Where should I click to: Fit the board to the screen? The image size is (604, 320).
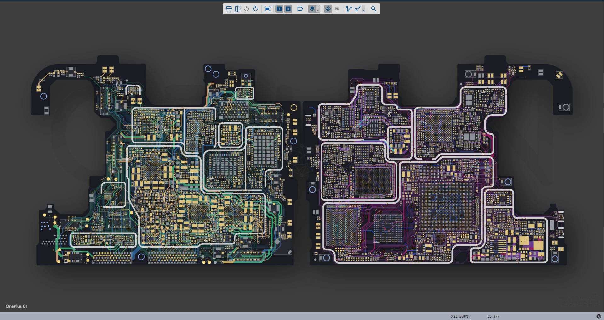point(267,9)
